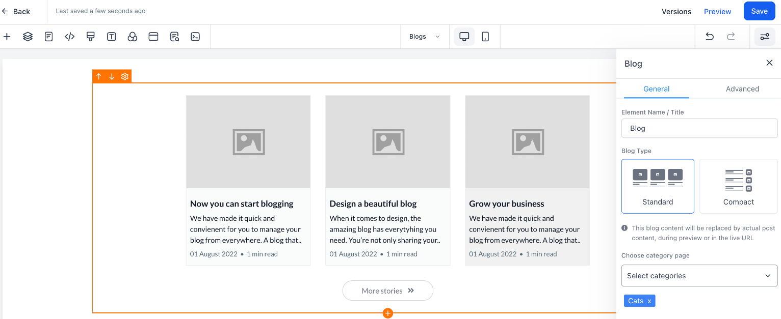Open the Layers panel icon
Viewport: 781px width, 319px height.
(x=28, y=36)
